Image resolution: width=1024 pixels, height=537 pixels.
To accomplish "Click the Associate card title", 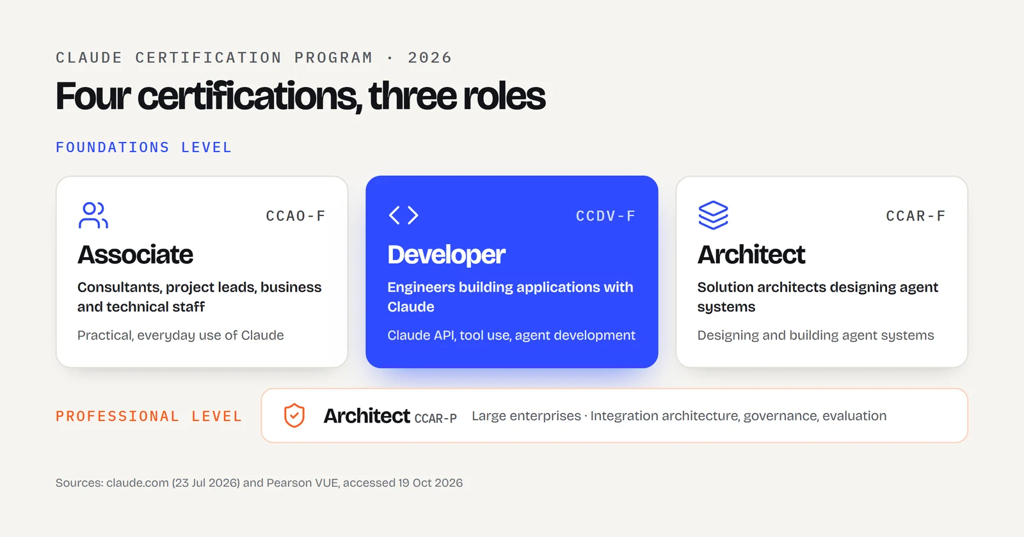I will pos(135,254).
